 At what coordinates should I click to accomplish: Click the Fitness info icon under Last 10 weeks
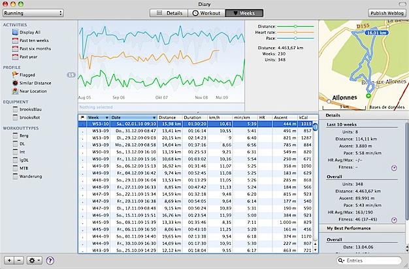point(394,168)
